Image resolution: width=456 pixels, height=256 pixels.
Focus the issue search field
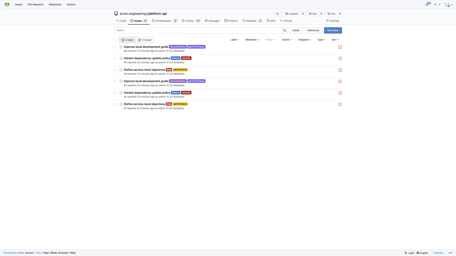tap(198, 30)
